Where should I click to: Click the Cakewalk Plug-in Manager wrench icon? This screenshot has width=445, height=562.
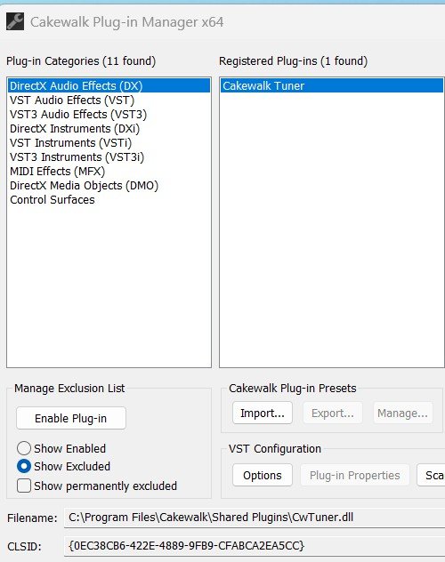pyautogui.click(x=15, y=21)
